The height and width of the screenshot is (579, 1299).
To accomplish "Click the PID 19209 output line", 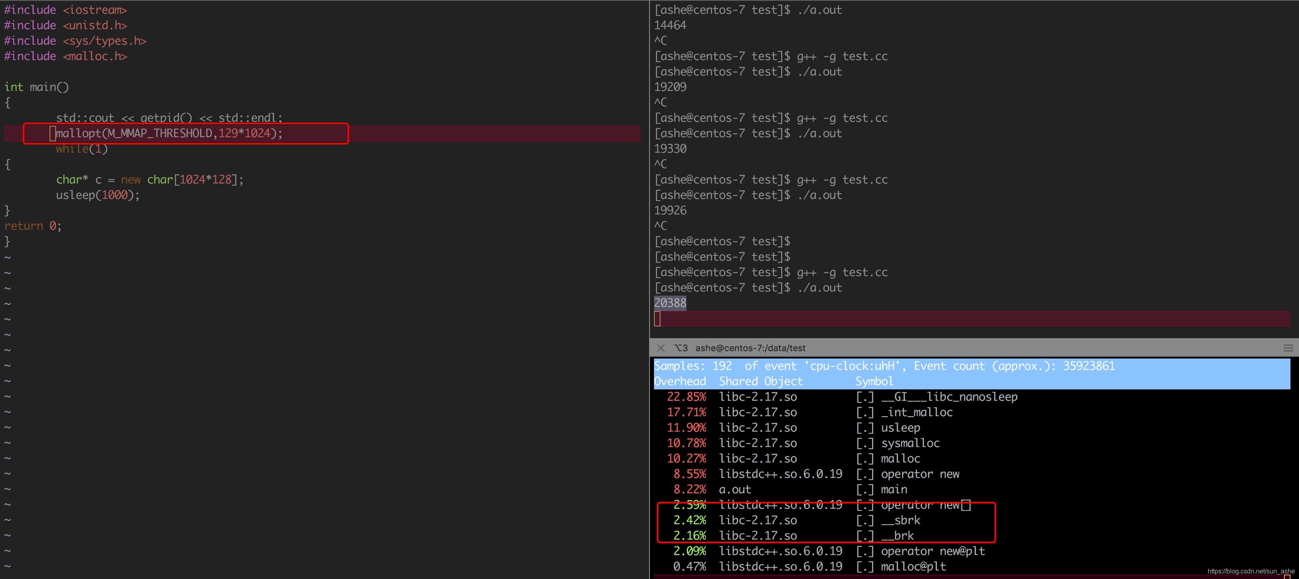I will pos(670,87).
